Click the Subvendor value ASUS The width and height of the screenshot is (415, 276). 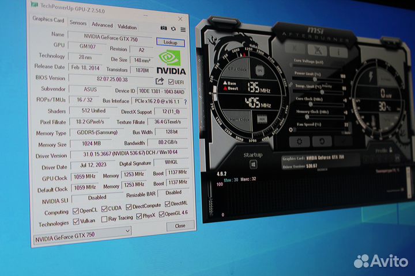(x=90, y=90)
